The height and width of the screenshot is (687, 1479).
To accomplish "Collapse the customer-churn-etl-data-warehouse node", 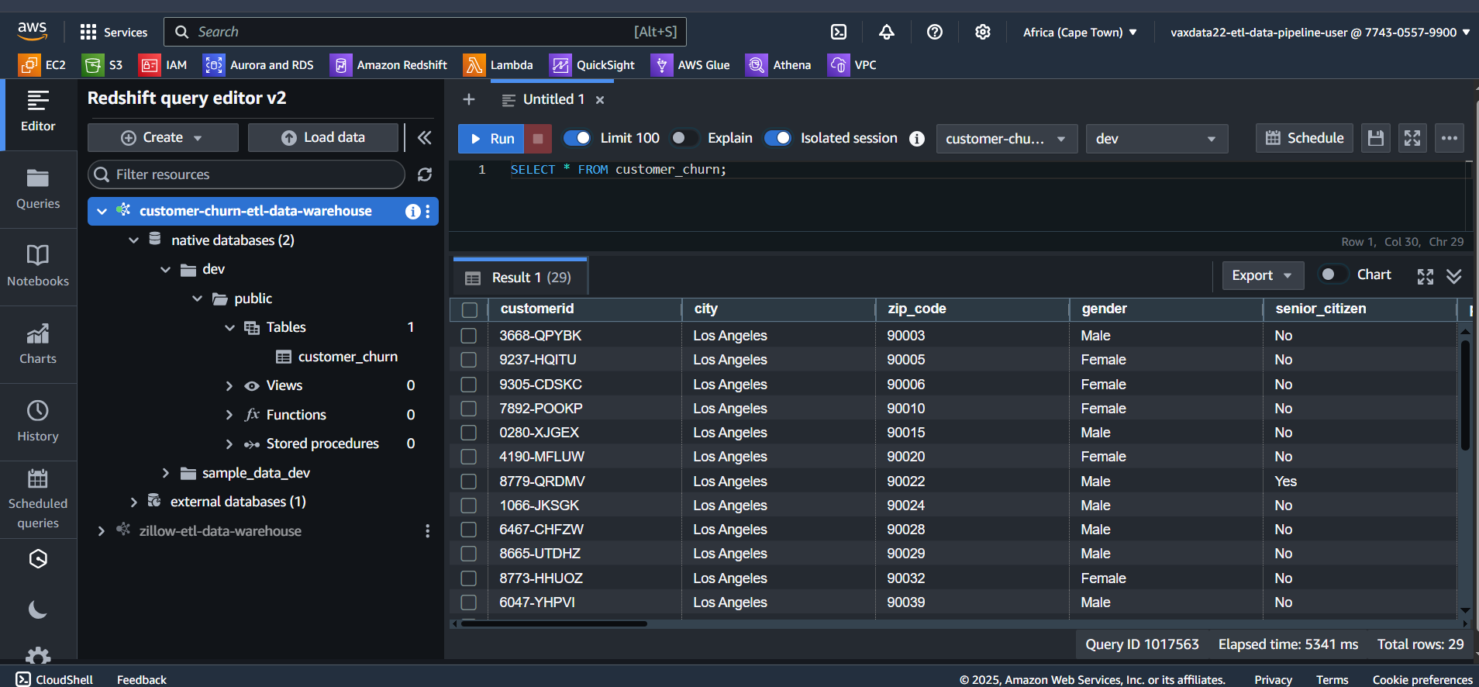I will 102,211.
